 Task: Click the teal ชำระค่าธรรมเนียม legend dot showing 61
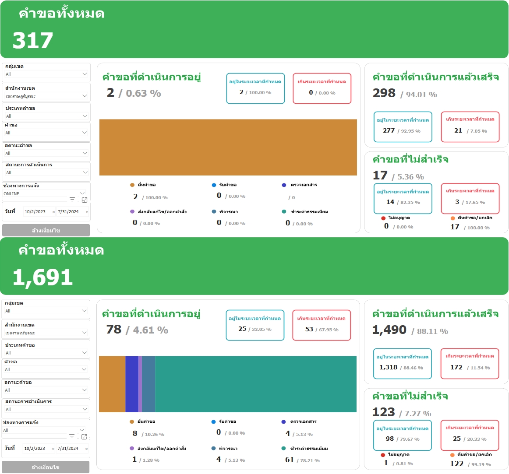pyautogui.click(x=283, y=449)
